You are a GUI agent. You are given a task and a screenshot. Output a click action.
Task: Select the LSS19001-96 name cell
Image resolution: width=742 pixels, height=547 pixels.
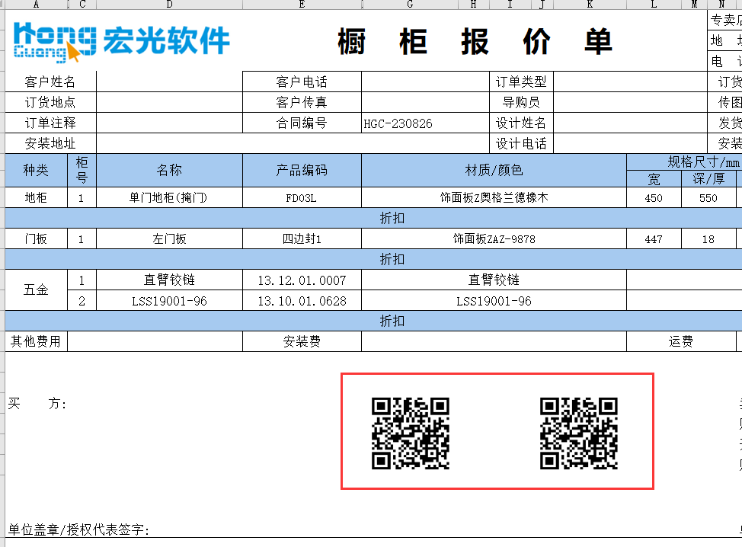coord(169,300)
